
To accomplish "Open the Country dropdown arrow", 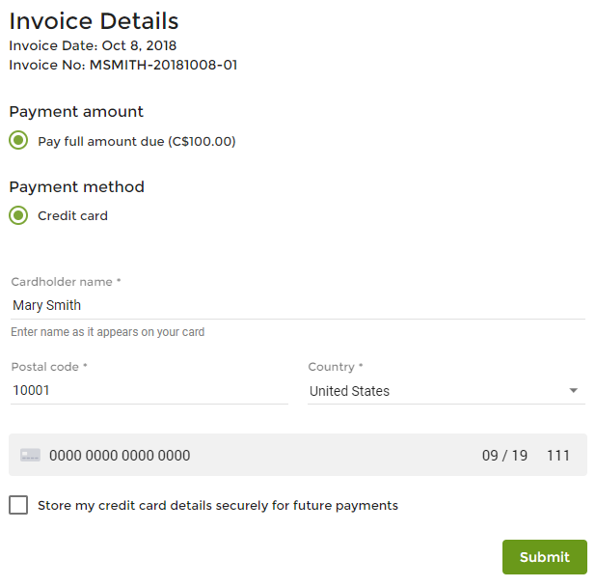I will [573, 391].
